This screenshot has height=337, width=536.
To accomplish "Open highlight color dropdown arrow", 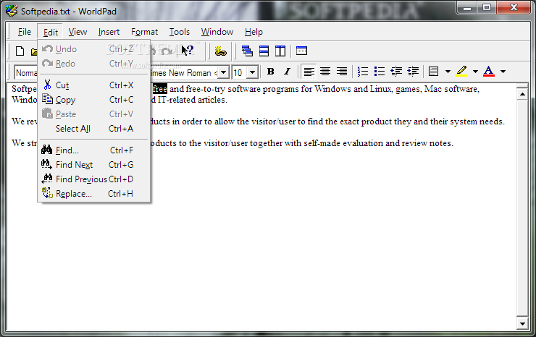I will click(x=475, y=72).
